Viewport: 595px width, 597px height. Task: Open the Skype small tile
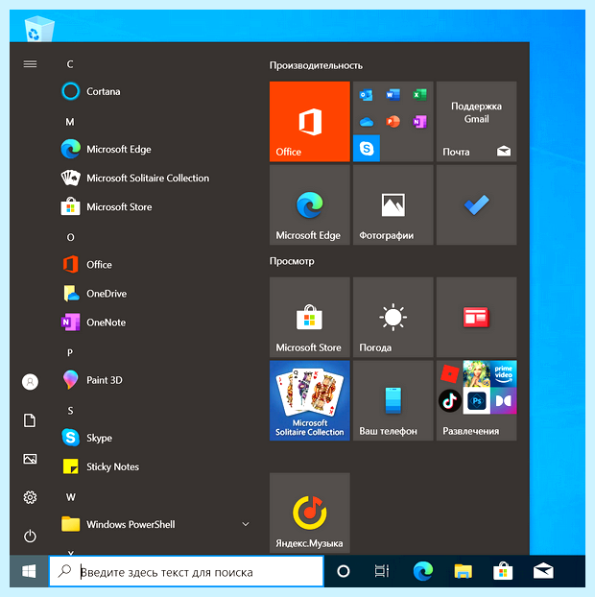(x=367, y=148)
